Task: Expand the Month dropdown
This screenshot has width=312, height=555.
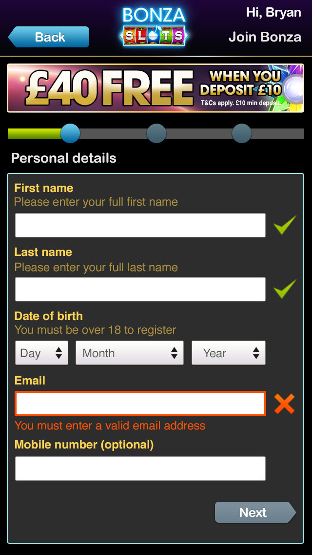Action: pyautogui.click(x=129, y=353)
